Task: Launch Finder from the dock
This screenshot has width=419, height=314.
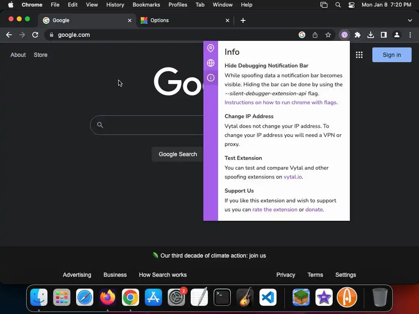Action: click(39, 297)
